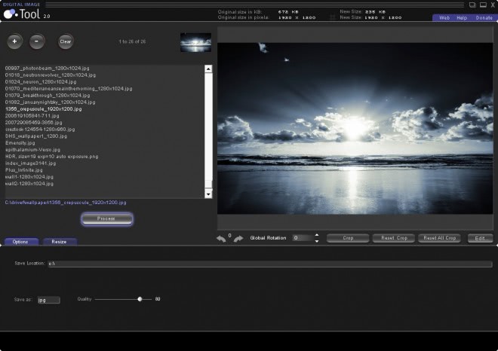The height and width of the screenshot is (351, 498).
Task: Clear the image list
Action: [x=66, y=41]
